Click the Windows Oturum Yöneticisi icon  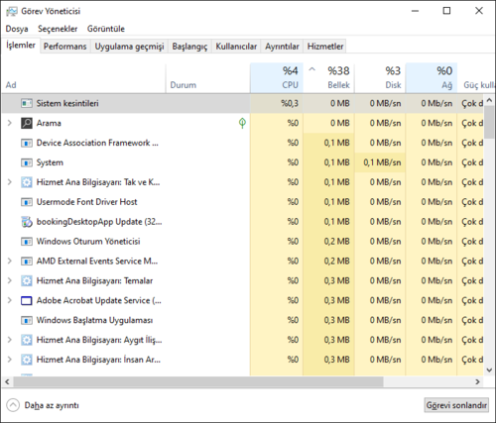click(27, 242)
